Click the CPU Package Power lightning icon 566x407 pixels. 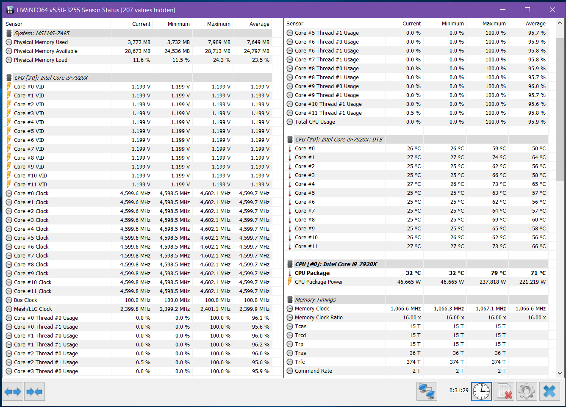pyautogui.click(x=290, y=282)
